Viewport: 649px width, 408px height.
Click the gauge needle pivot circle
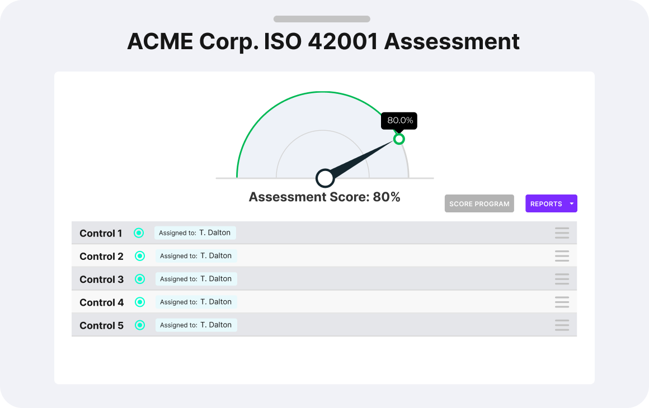pos(325,178)
